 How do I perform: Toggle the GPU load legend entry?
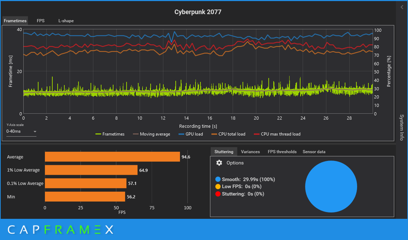pos(191,134)
